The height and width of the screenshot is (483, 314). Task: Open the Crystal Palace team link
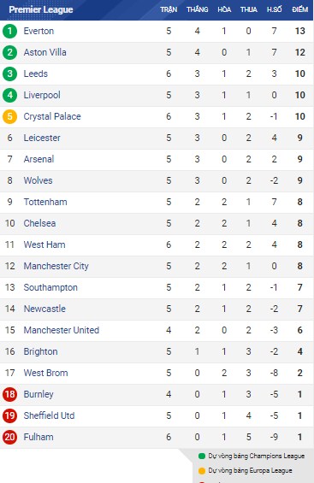coord(52,116)
